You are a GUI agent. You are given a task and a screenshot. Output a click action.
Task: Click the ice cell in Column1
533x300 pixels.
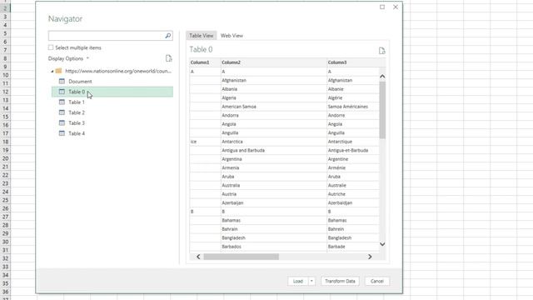tap(205, 142)
